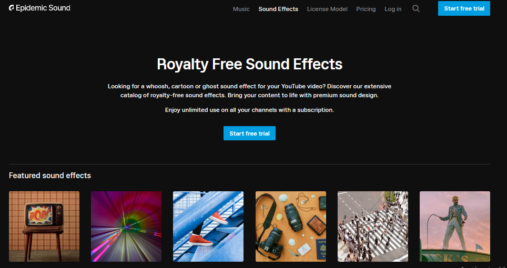The image size is (507, 268).
Task: Click the Enjoy unlimited use sentence
Action: 249,110
